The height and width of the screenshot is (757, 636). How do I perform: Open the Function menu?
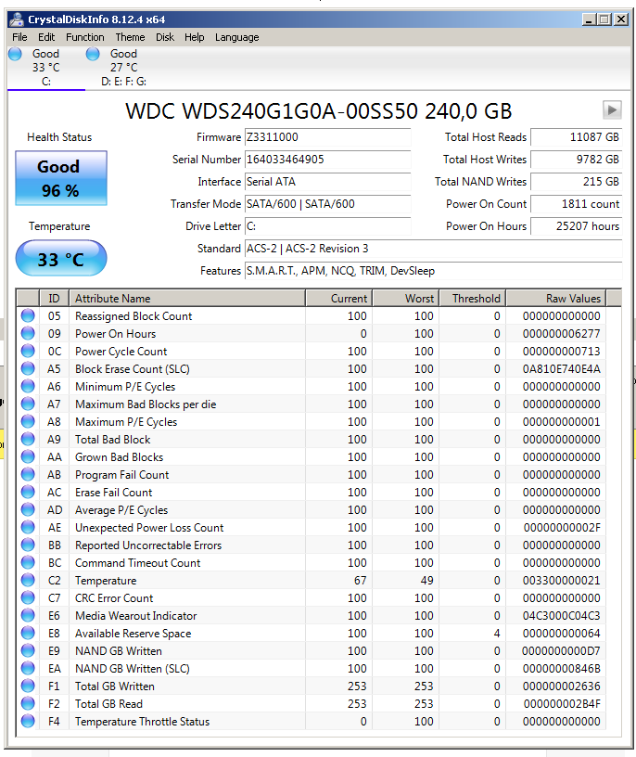[x=85, y=37]
